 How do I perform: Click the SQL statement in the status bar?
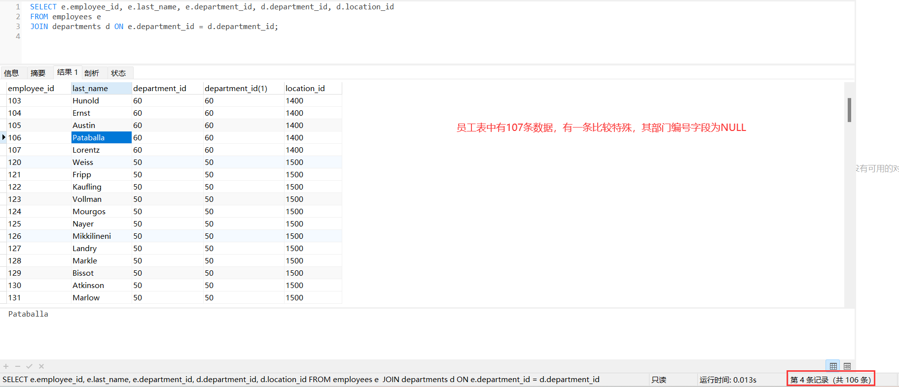coord(301,380)
